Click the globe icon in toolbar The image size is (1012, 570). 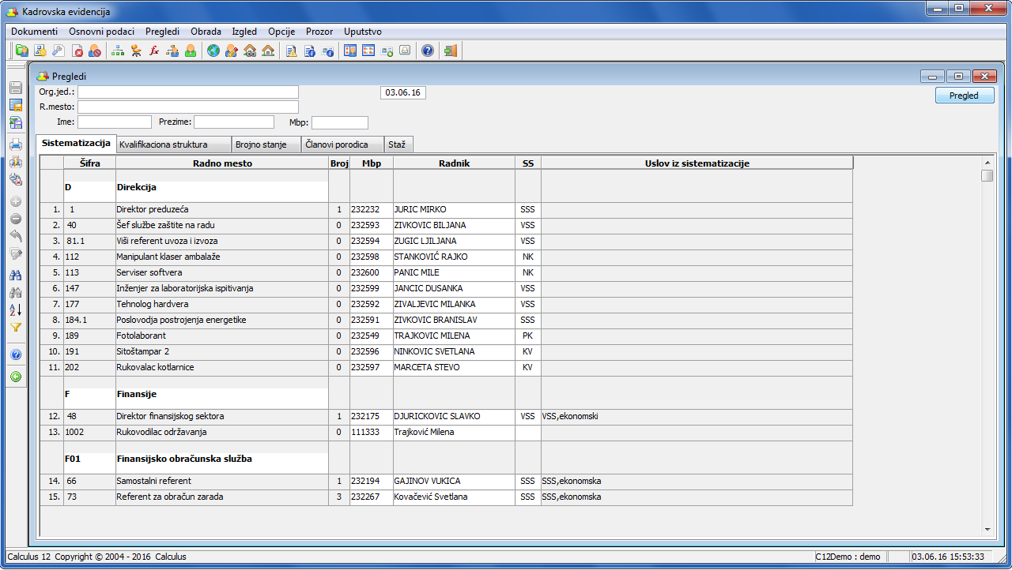[x=213, y=51]
